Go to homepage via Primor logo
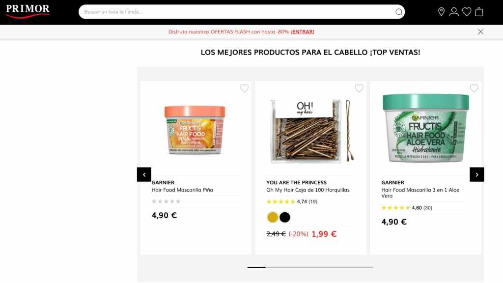This screenshot has width=503, height=283. [28, 11]
